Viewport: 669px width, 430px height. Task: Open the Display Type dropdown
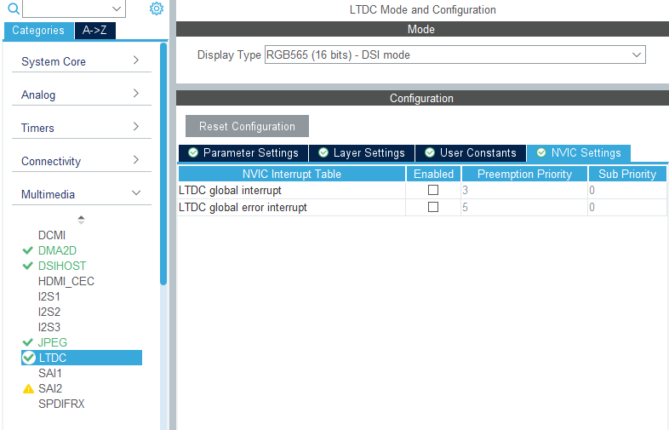(455, 55)
